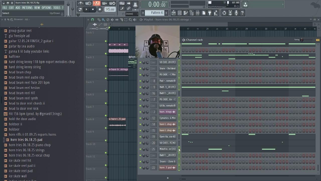
Task: Open the Channel rack speaker menu
Action: [x=184, y=40]
